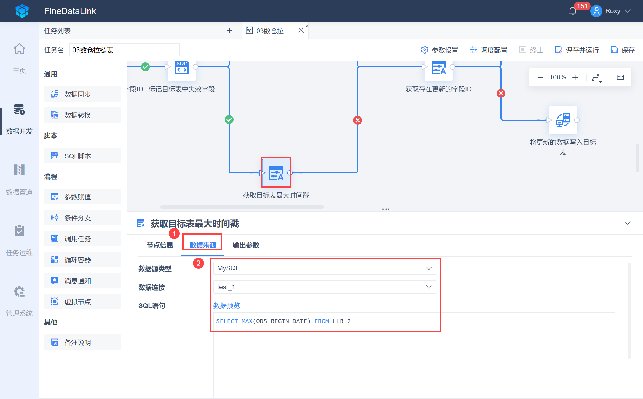Click the 将更新的数据写入目标表 sync node
The image size is (643, 399).
tap(563, 120)
